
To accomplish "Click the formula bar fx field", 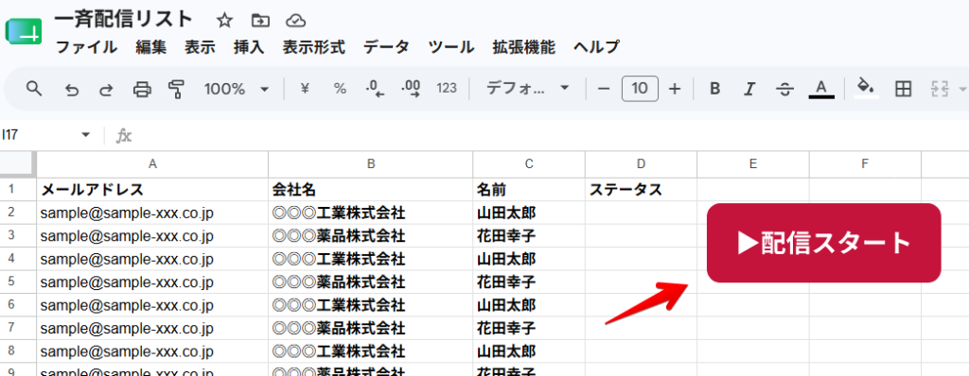I will (x=550, y=135).
